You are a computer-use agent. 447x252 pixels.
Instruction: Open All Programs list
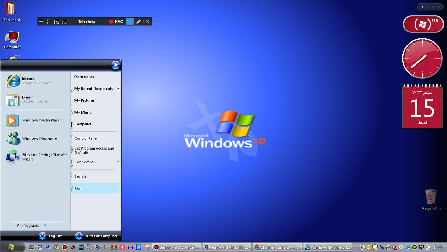pyautogui.click(x=31, y=226)
